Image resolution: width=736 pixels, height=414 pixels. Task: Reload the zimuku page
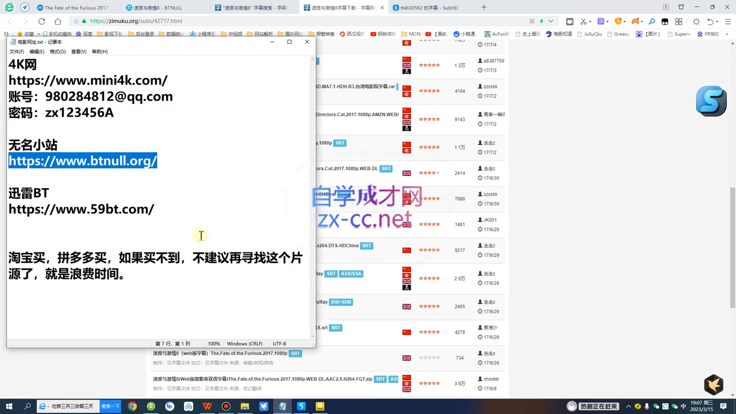[x=41, y=21]
